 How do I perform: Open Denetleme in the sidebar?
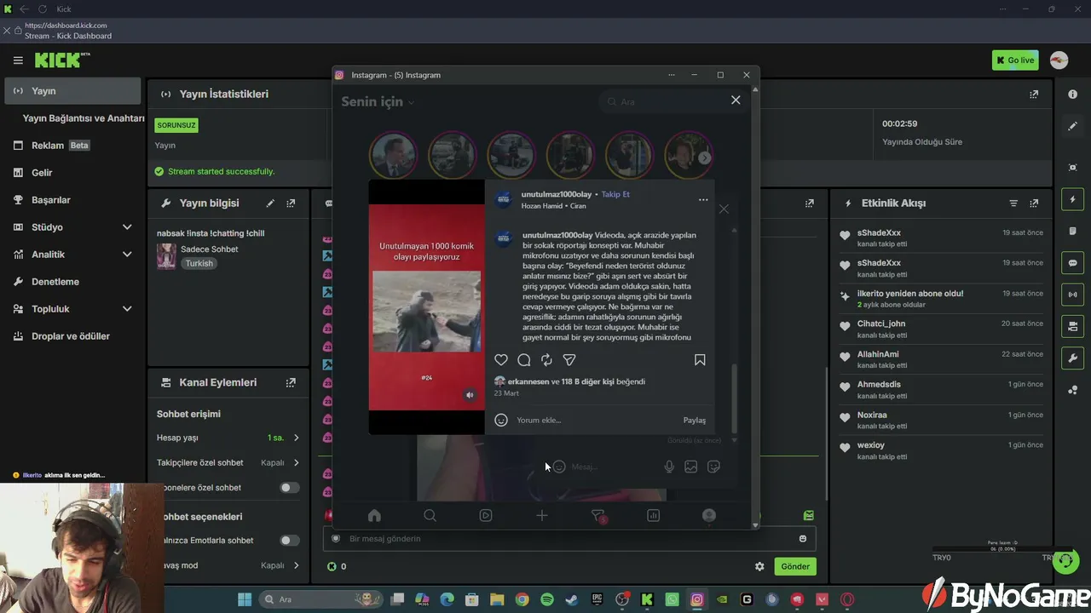[x=72, y=282]
